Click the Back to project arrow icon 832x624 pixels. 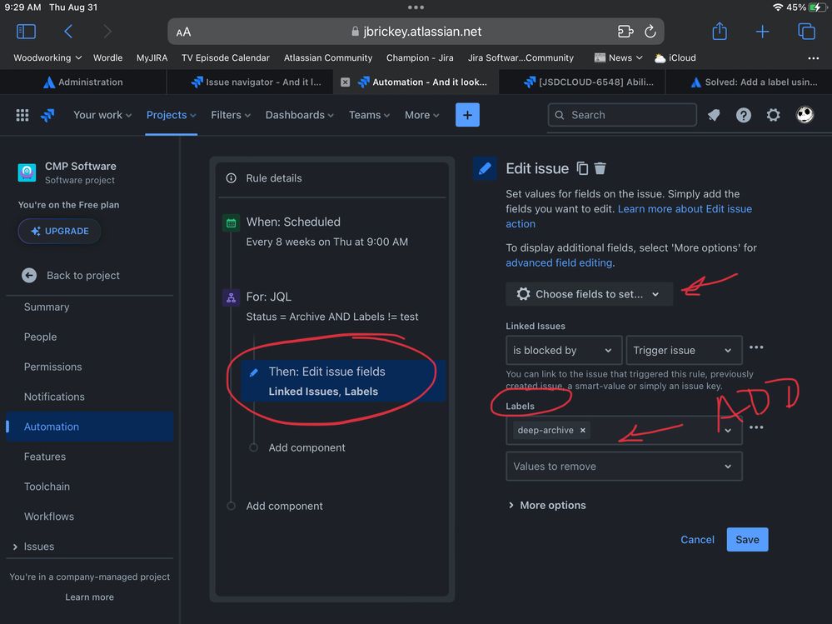(29, 276)
